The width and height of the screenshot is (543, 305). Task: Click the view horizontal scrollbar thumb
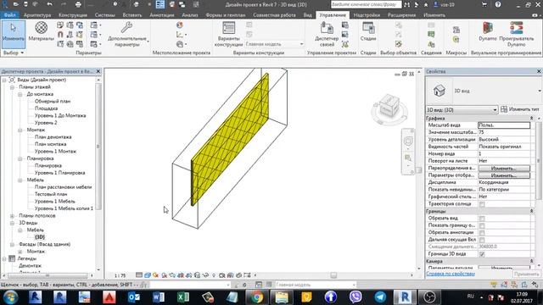point(333,275)
